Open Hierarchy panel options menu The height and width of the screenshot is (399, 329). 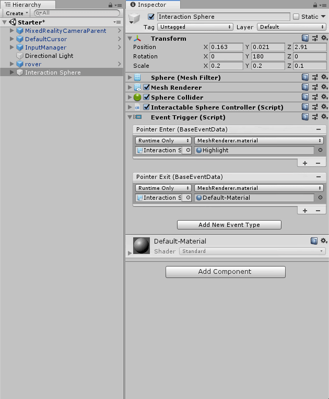(118, 5)
